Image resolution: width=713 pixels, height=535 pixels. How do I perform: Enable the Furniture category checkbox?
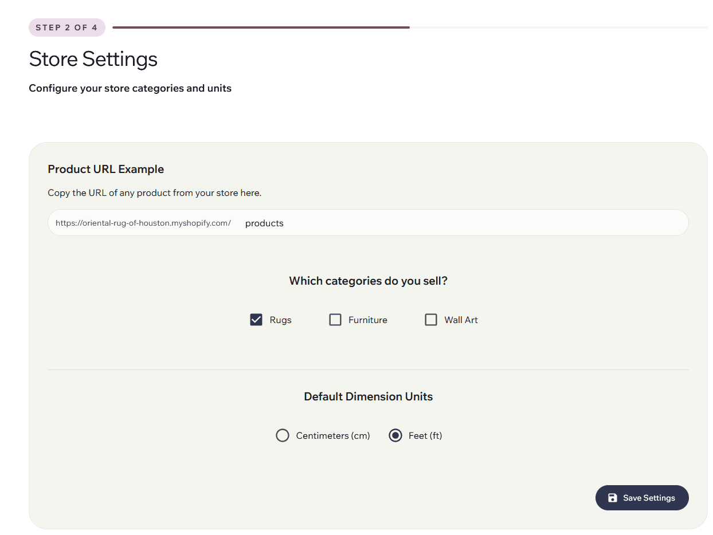tap(335, 320)
